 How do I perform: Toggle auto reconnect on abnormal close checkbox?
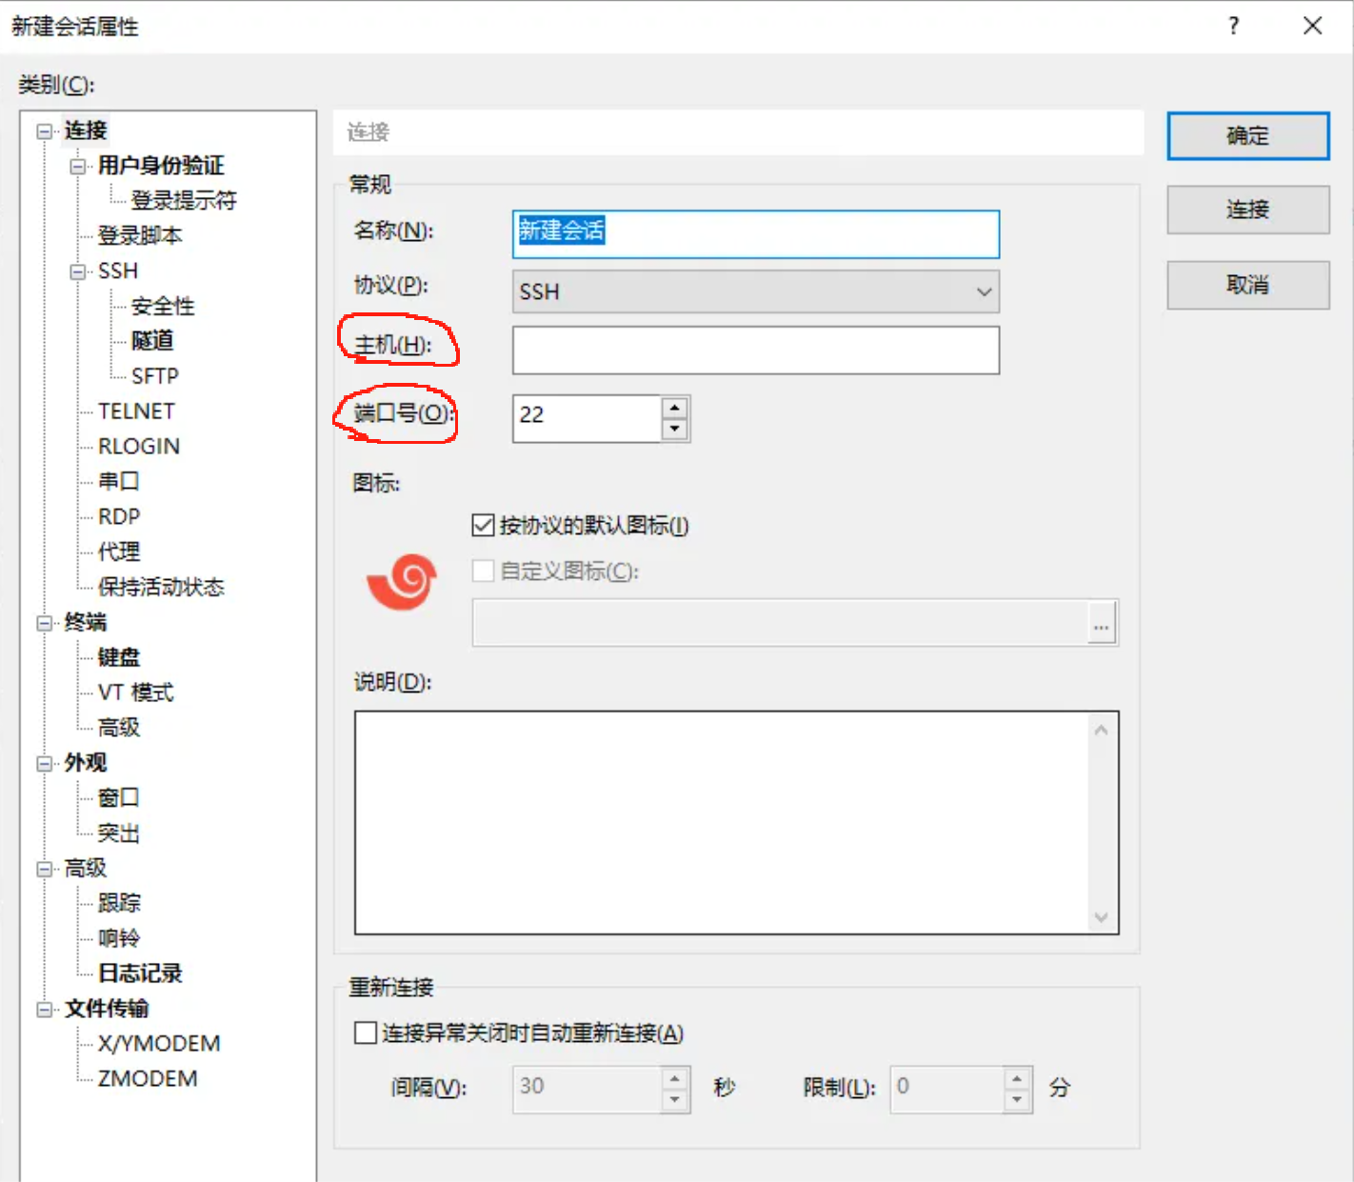[x=366, y=1033]
